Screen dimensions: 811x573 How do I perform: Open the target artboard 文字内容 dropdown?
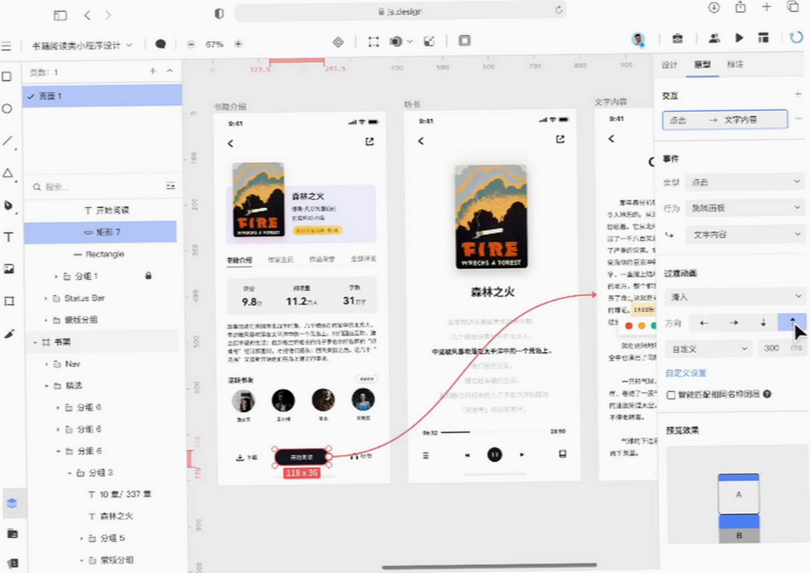[745, 235]
